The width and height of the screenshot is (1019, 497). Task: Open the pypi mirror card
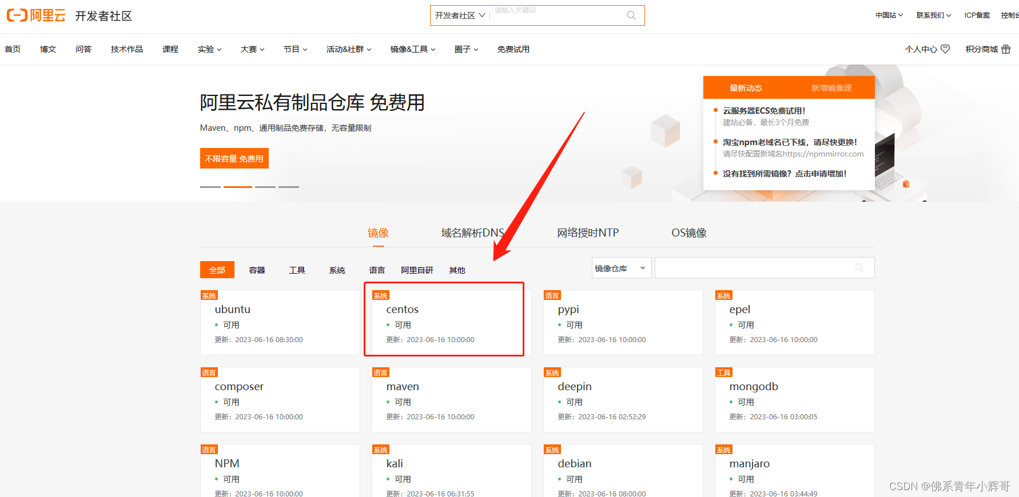pyautogui.click(x=623, y=322)
